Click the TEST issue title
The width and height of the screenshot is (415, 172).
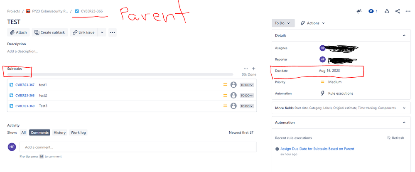14,22
